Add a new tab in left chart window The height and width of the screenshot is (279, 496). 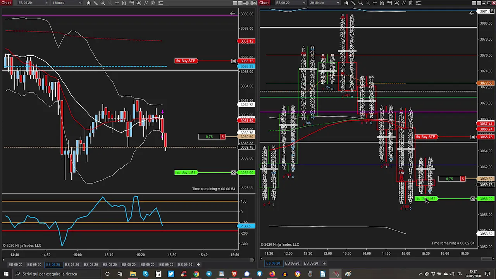(x=198, y=265)
